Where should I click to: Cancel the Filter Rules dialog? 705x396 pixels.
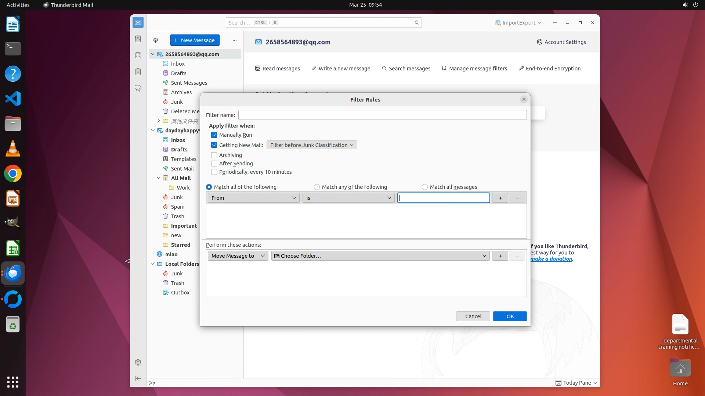(x=473, y=316)
